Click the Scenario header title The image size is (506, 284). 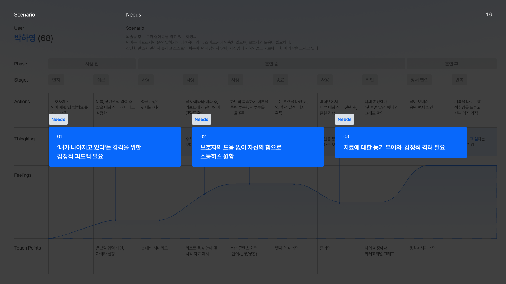point(25,15)
